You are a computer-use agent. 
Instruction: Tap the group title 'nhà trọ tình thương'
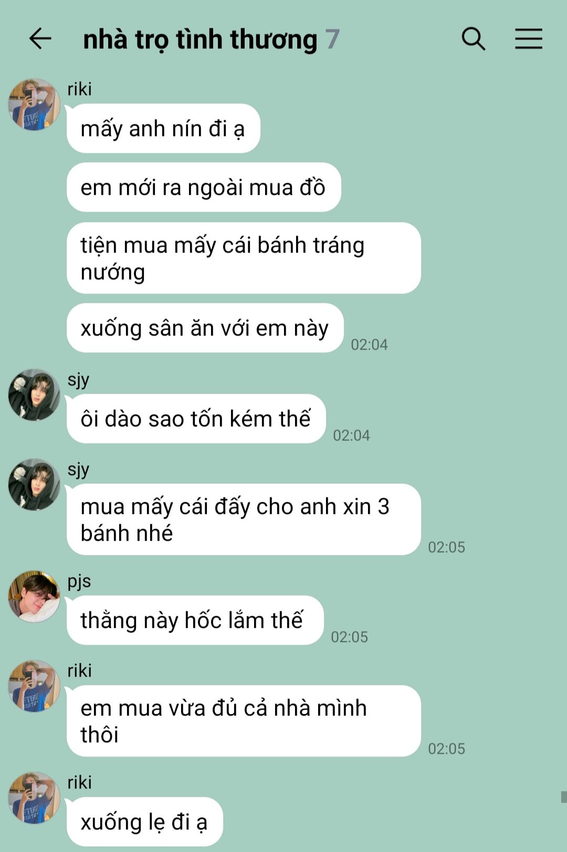tap(200, 40)
